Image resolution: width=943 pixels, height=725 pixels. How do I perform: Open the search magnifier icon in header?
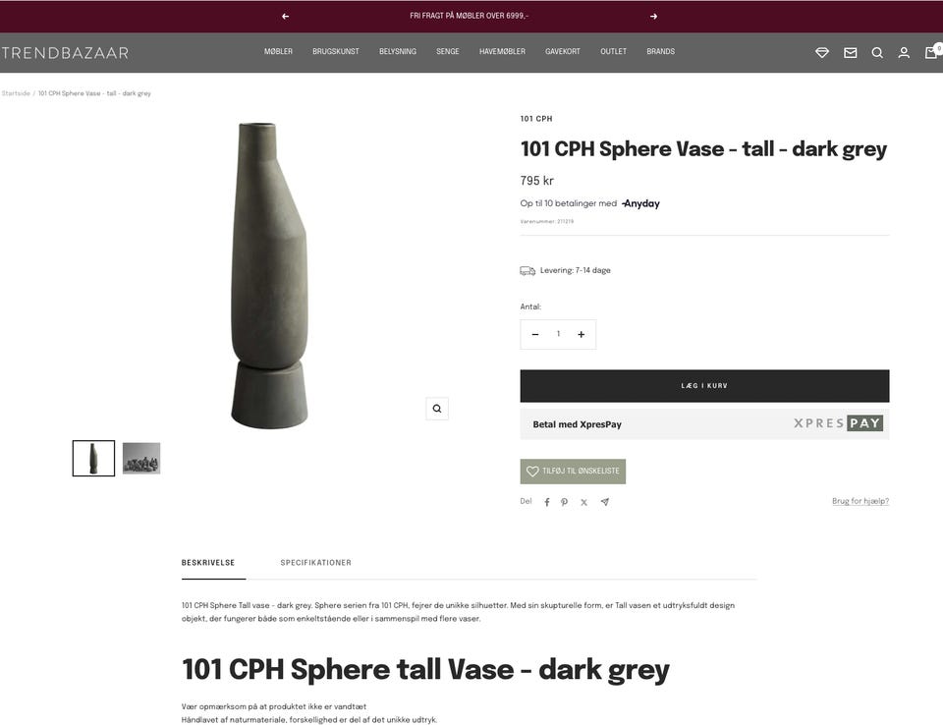point(877,53)
